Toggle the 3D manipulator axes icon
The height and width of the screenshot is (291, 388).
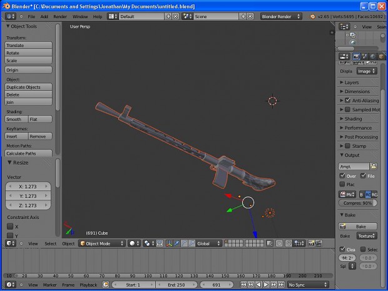169,243
